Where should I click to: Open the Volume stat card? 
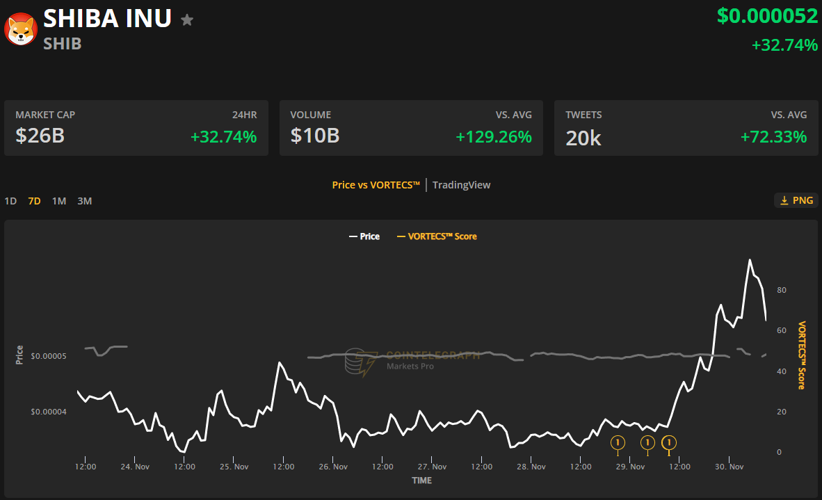pyautogui.click(x=411, y=128)
